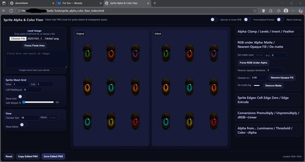
Task: Click Cell Padding px field
Action: [x=32, y=90]
